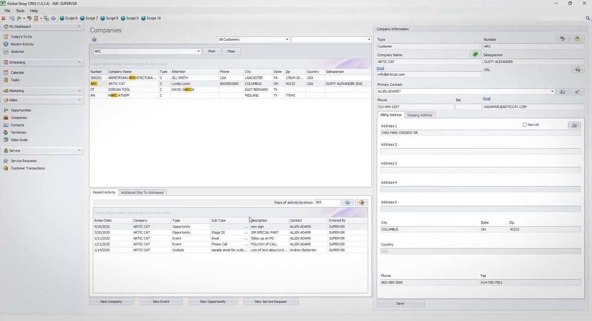The image size is (592, 321).
Task: Open Analytics in sidebar
Action: [17, 51]
